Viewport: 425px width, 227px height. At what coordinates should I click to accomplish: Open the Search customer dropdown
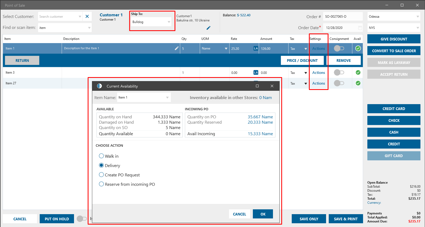80,17
